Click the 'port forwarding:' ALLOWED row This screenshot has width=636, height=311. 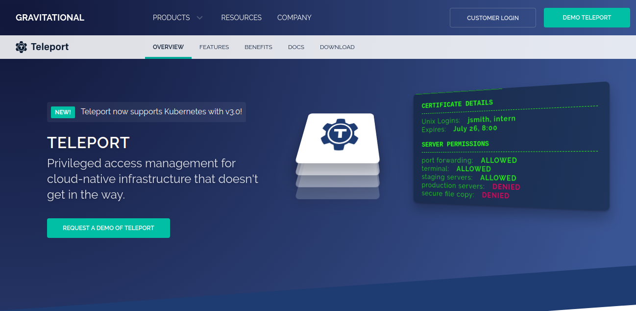pyautogui.click(x=469, y=160)
